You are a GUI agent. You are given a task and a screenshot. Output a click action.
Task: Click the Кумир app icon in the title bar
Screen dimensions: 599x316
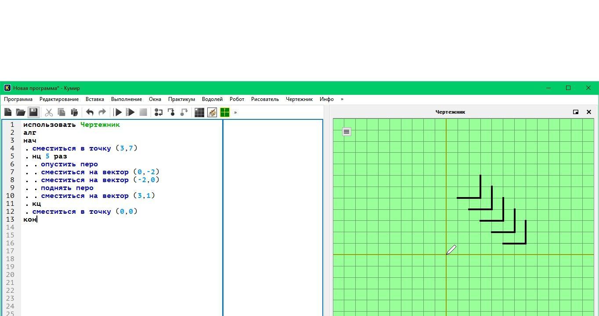tap(7, 88)
